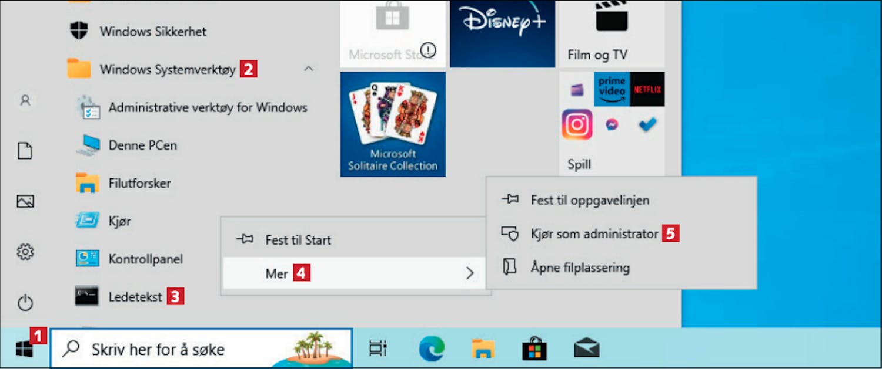The image size is (882, 369).
Task: Open Pictures icon in Start sidebar
Action: [25, 201]
